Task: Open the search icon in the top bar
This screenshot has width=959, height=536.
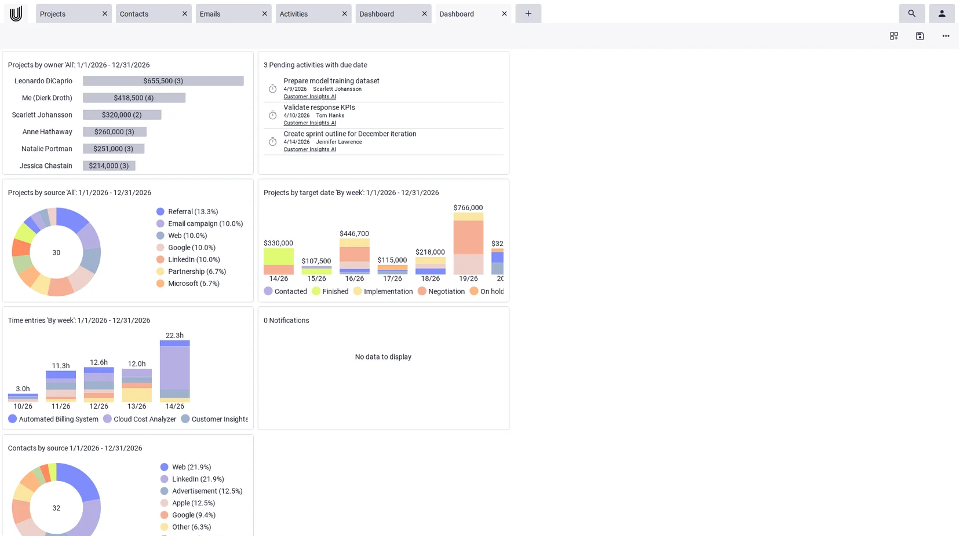Action: (911, 13)
